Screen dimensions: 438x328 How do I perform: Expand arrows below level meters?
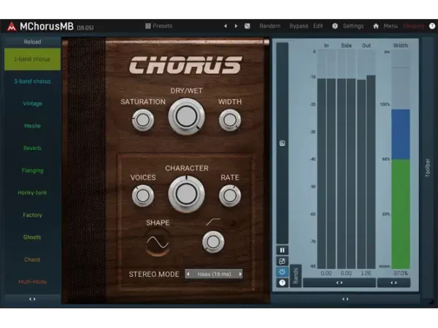coord(339,283)
